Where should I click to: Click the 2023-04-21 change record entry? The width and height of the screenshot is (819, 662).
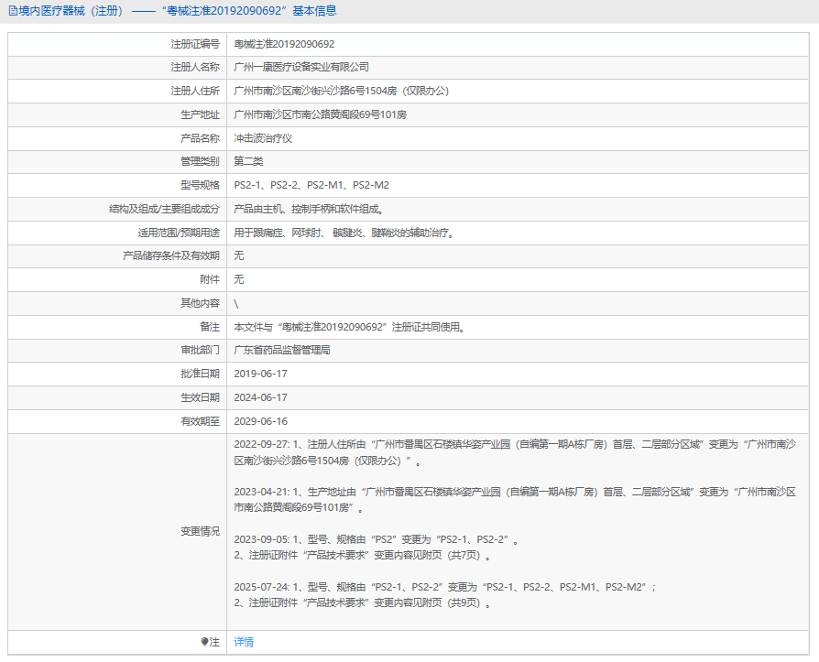coord(515,500)
